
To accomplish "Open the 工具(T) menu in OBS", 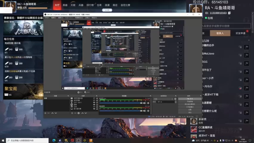I will click(x=87, y=18).
